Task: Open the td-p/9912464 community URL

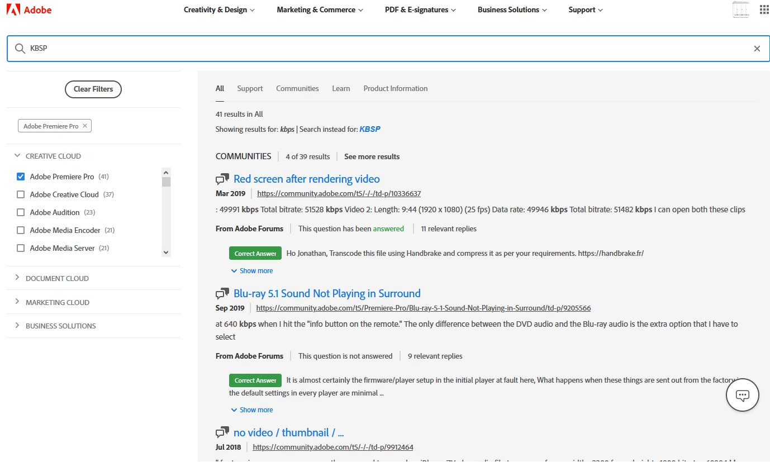Action: coord(333,447)
